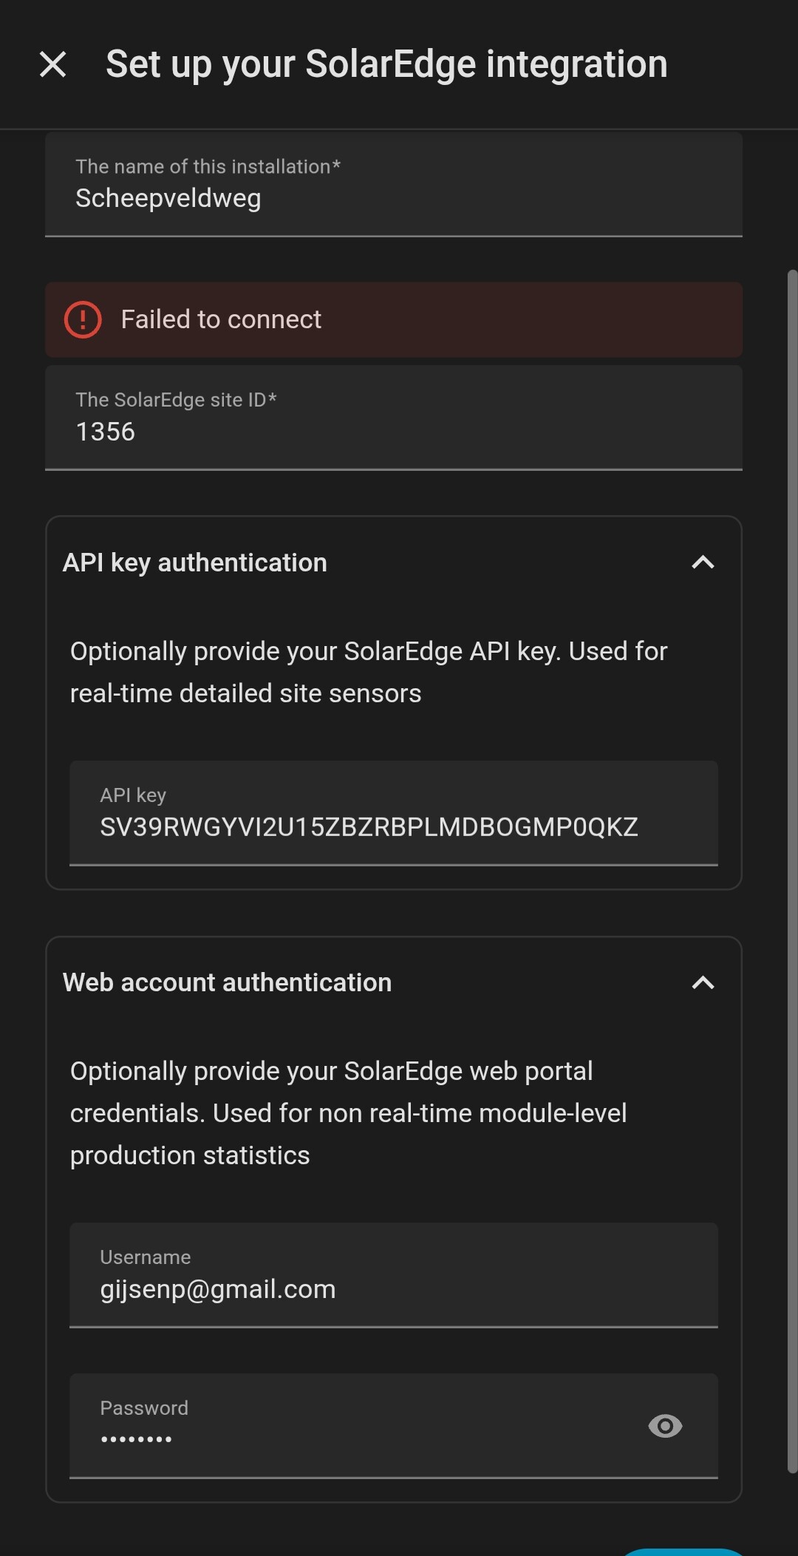798x1556 pixels.
Task: Show the password with the eye icon
Action: 665,1425
